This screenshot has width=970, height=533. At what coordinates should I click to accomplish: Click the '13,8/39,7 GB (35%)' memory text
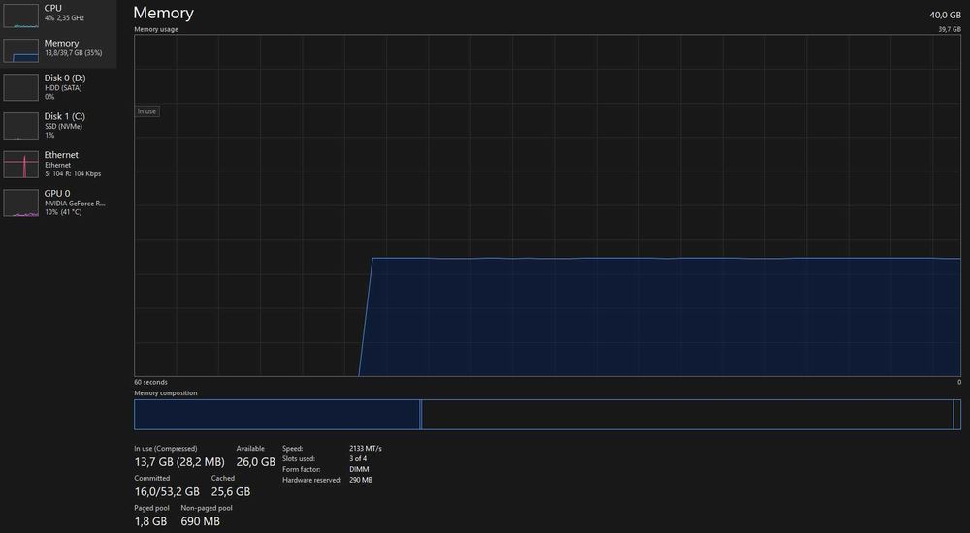point(73,53)
